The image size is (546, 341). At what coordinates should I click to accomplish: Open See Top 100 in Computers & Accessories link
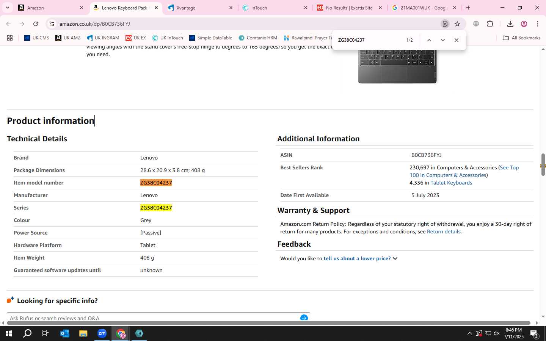point(464,171)
